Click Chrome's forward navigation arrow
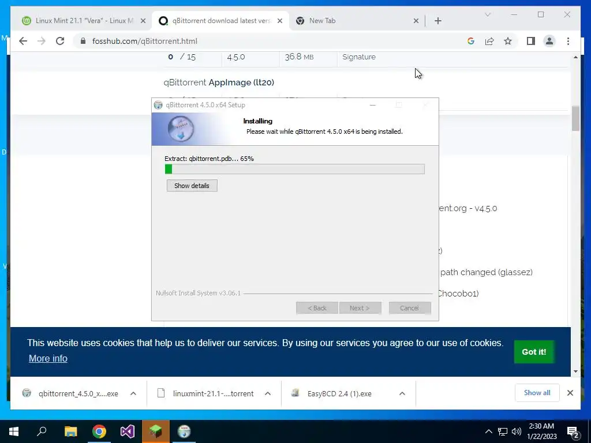This screenshot has height=443, width=591. pos(42,41)
